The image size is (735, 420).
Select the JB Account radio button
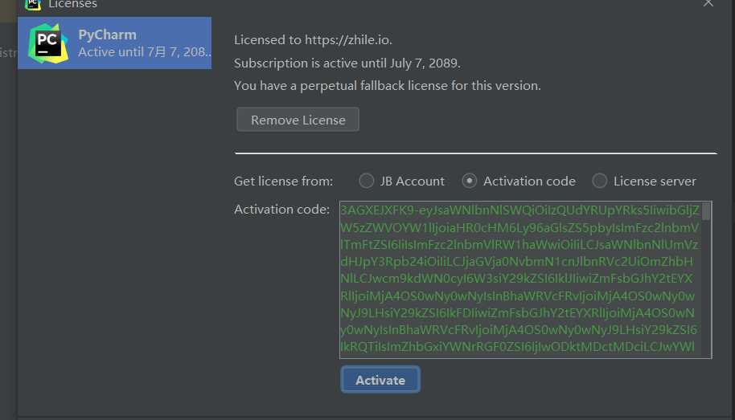(366, 181)
